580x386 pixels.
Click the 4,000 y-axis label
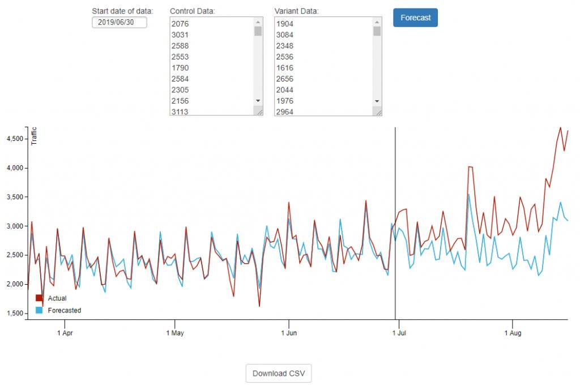point(15,168)
